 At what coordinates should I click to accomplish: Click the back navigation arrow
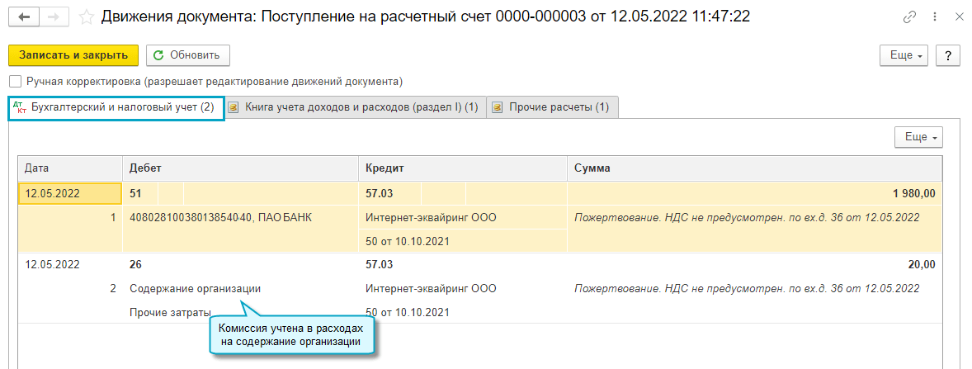23,17
